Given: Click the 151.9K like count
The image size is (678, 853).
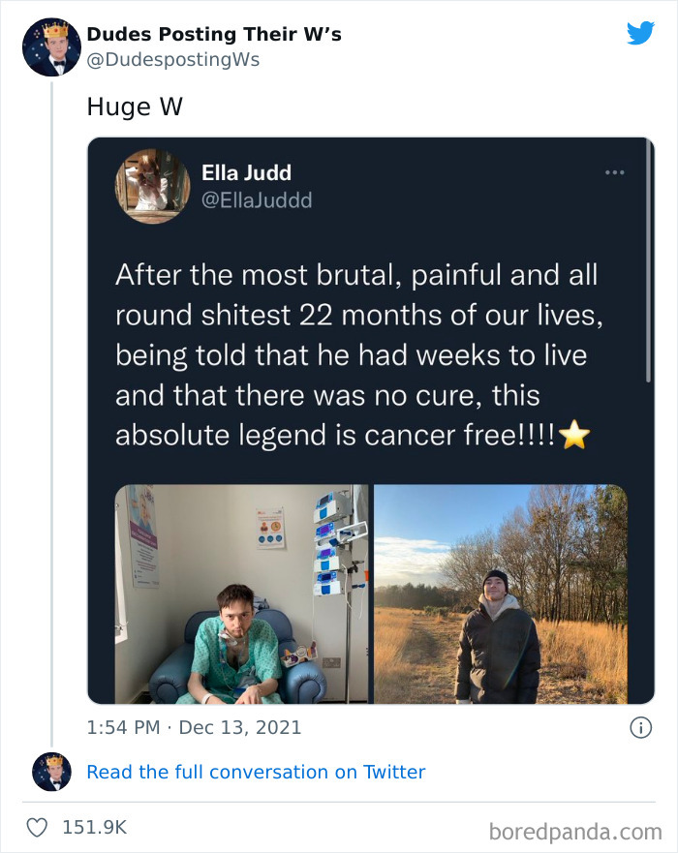Looking at the screenshot, I should pyautogui.click(x=94, y=828).
